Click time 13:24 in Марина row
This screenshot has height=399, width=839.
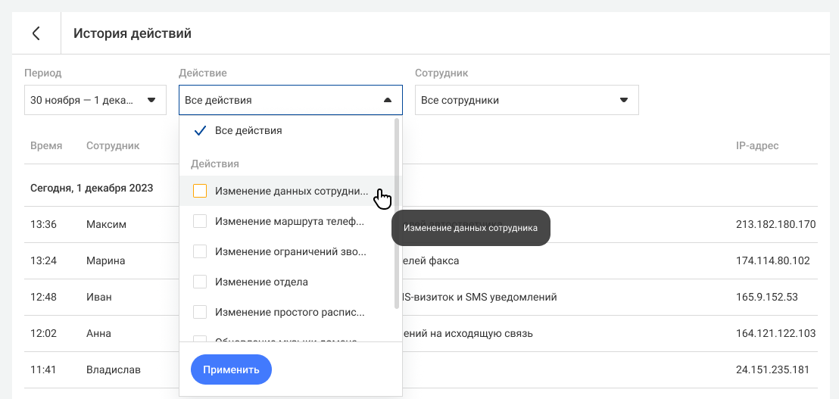(x=43, y=261)
